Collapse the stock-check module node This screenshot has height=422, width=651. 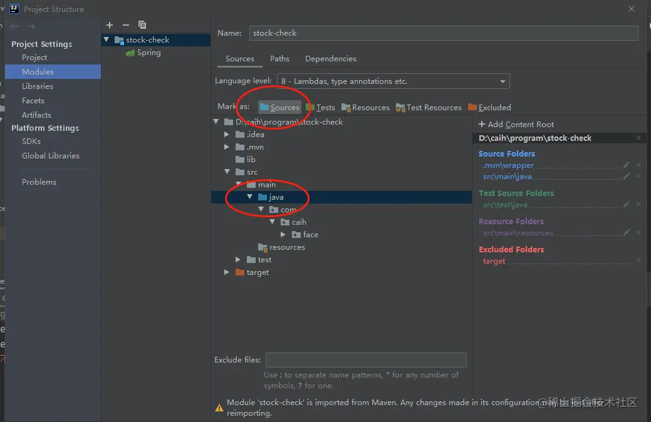point(107,40)
